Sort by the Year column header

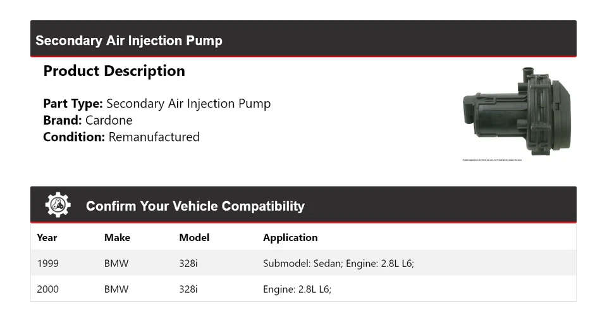[47, 238]
